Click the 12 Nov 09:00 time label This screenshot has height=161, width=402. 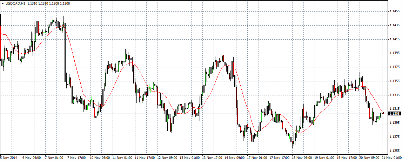(167, 158)
